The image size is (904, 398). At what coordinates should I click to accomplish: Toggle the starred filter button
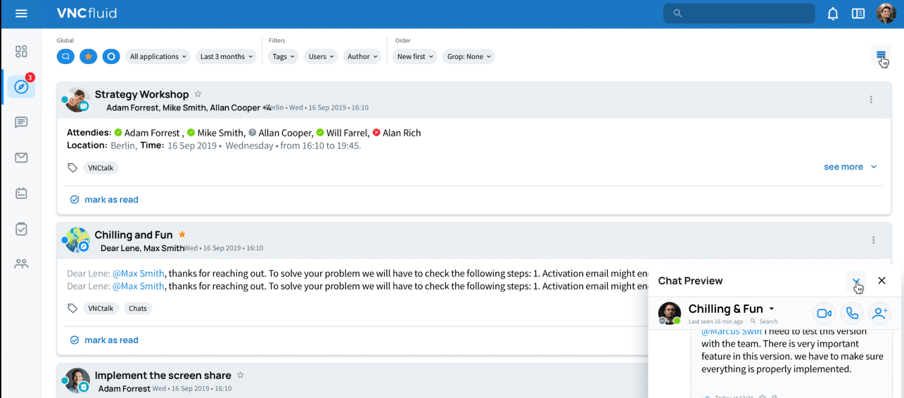pyautogui.click(x=88, y=56)
